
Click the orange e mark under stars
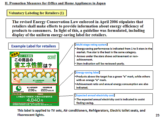tap(15, 80)
